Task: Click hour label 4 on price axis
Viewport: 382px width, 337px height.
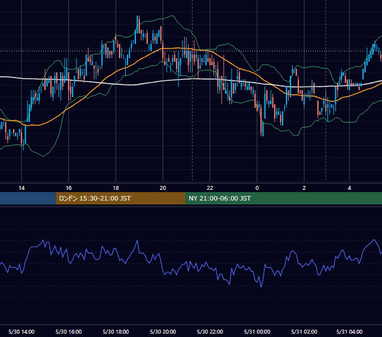Action: (x=349, y=188)
